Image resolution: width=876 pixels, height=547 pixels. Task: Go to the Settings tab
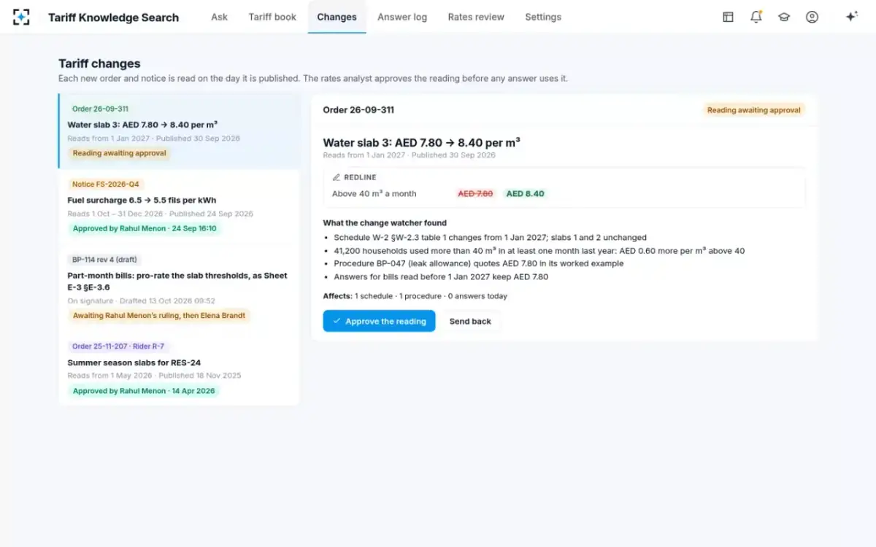[x=543, y=17]
